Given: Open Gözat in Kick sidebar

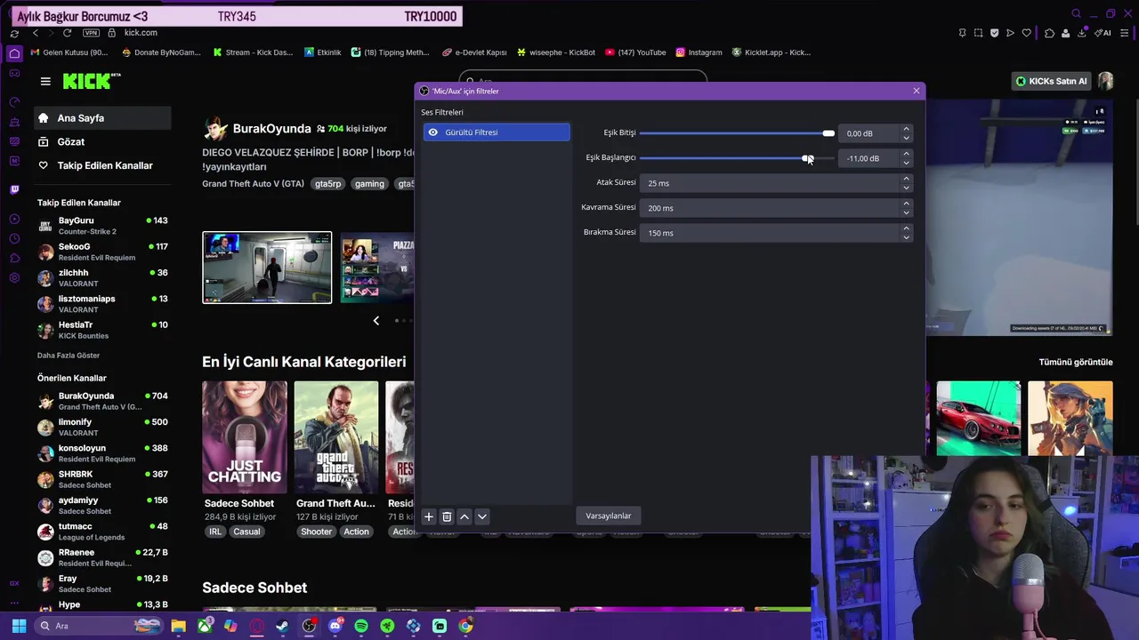Looking at the screenshot, I should tap(102, 142).
